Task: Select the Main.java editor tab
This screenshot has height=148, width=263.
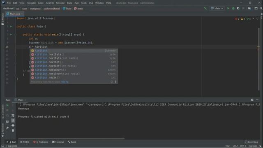Action: [14, 14]
